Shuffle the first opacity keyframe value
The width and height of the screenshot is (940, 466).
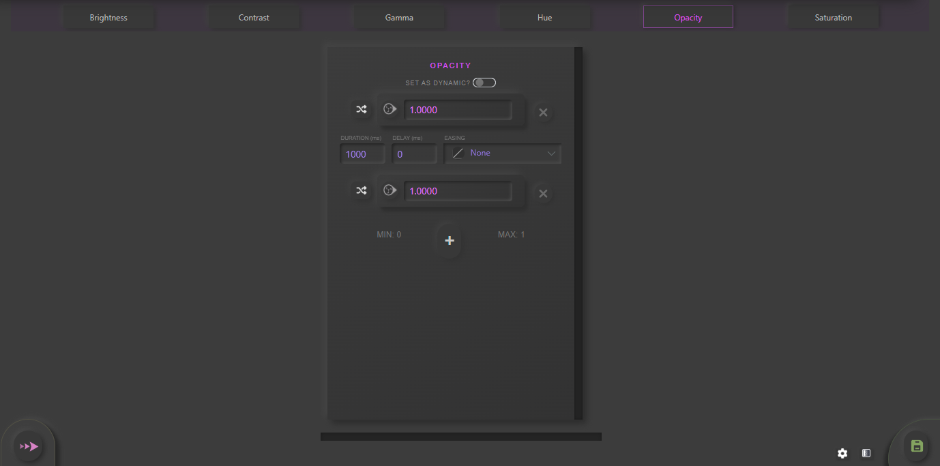361,109
